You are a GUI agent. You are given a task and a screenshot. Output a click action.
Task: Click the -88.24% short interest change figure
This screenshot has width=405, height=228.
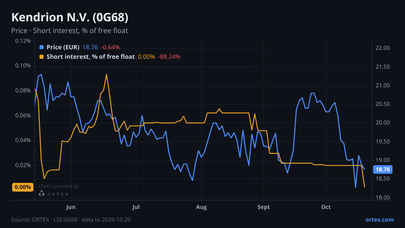click(169, 57)
